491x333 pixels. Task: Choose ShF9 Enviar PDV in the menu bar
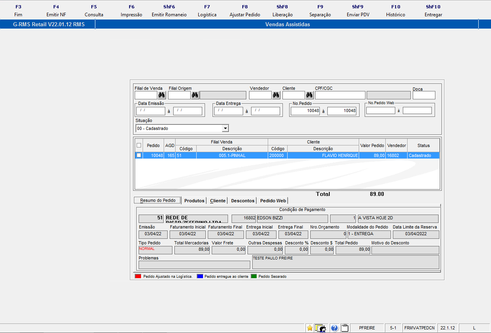[x=358, y=10]
